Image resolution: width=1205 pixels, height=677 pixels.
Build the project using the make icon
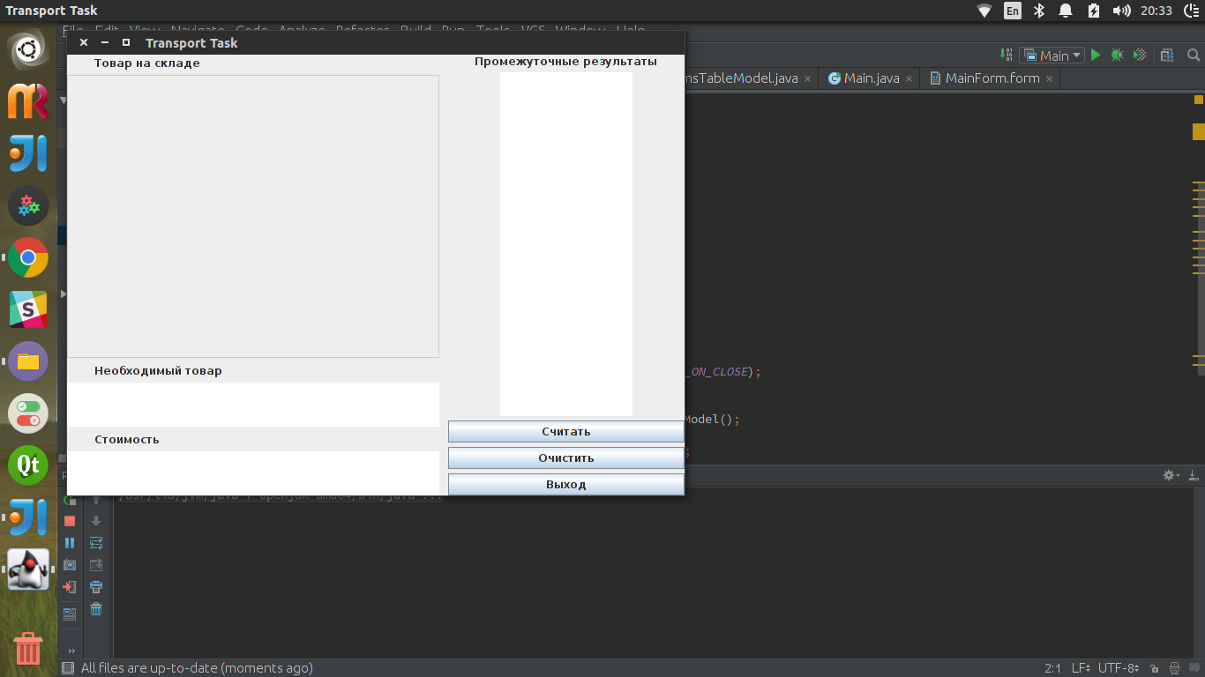[1005, 55]
